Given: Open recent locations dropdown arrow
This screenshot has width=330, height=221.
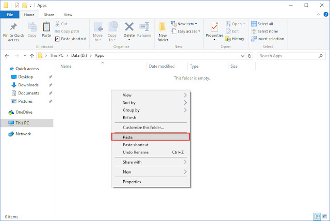Looking at the screenshot, I should tap(25, 56).
